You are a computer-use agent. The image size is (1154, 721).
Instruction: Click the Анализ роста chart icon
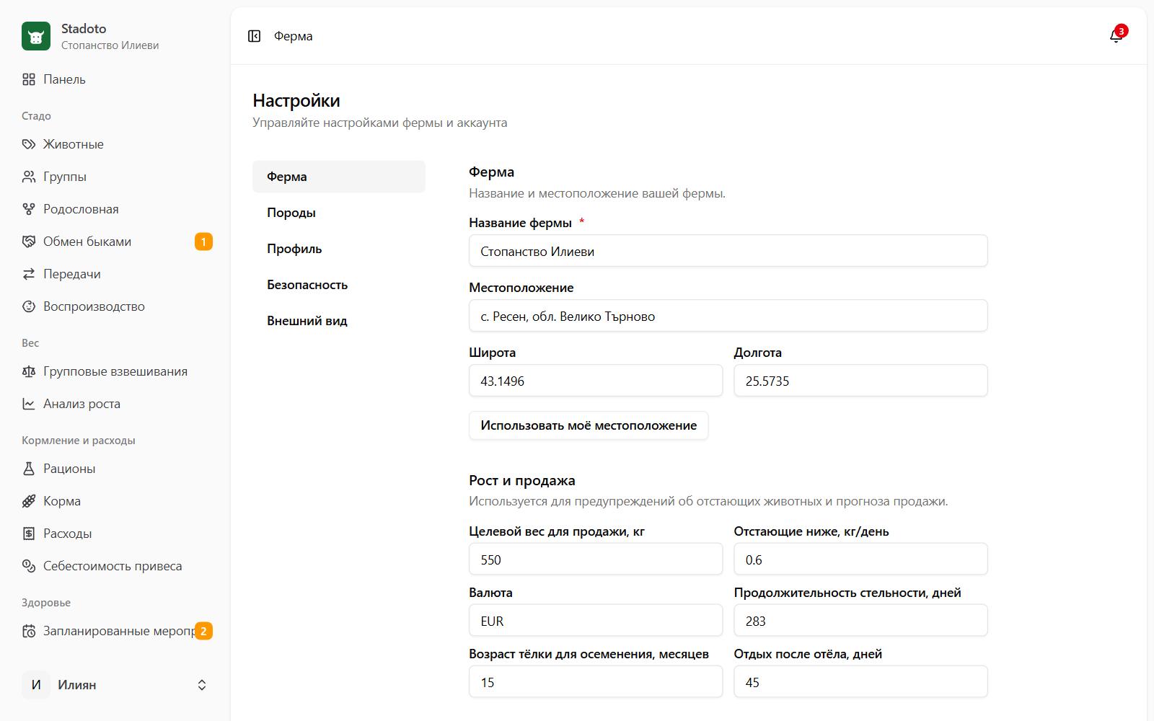pos(29,404)
